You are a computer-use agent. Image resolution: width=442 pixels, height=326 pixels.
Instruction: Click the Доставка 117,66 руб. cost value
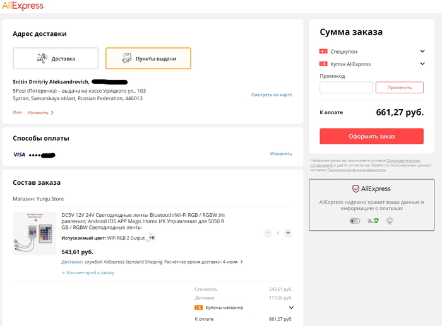280,298
